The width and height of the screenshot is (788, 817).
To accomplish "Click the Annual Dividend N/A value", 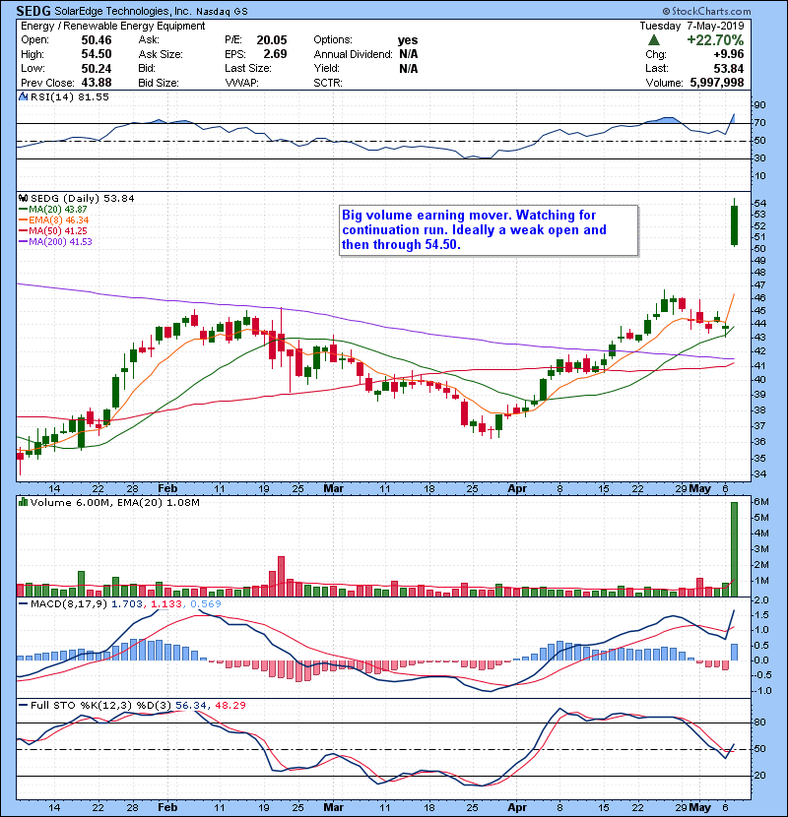I will coord(409,54).
